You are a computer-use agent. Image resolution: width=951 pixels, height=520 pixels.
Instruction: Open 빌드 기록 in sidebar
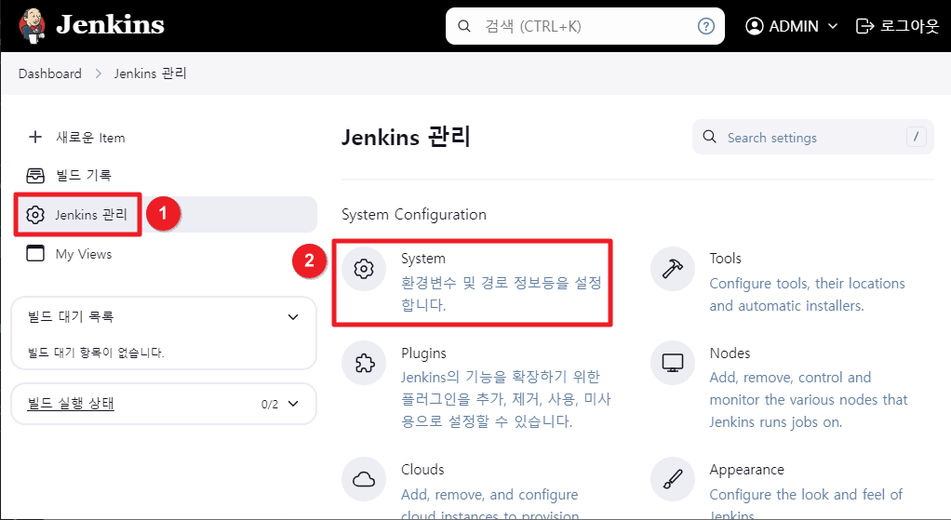pos(84,175)
